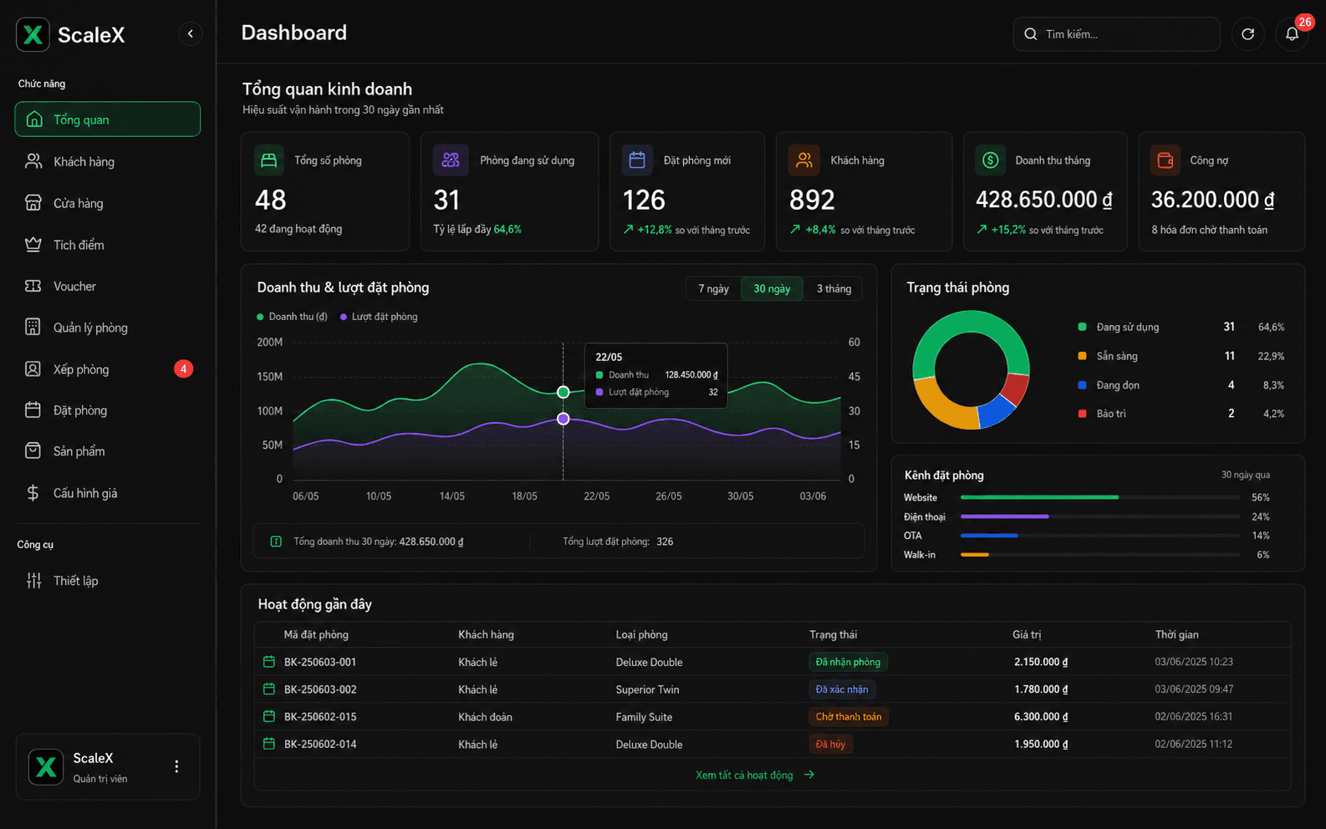Switch chart range to 3 tháng
Viewport: 1326px width, 829px height.
click(x=834, y=288)
